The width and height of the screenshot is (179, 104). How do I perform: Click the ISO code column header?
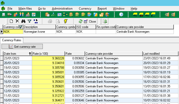(x=86, y=27)
